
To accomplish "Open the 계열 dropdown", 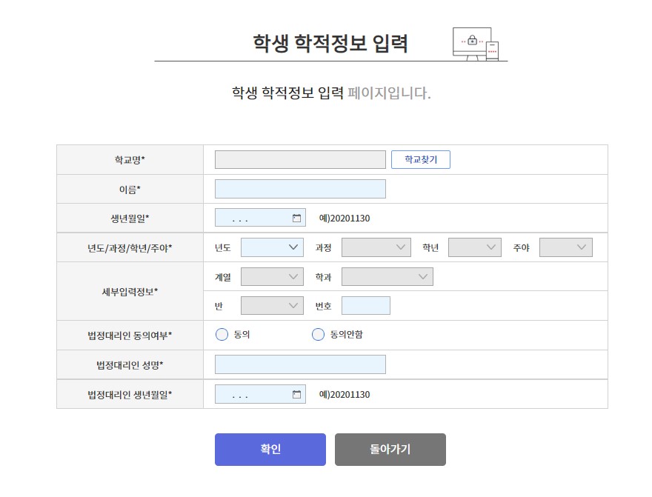I will pyautogui.click(x=271, y=276).
